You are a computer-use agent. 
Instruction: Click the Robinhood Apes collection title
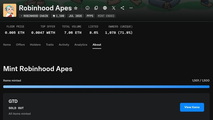point(45,8)
